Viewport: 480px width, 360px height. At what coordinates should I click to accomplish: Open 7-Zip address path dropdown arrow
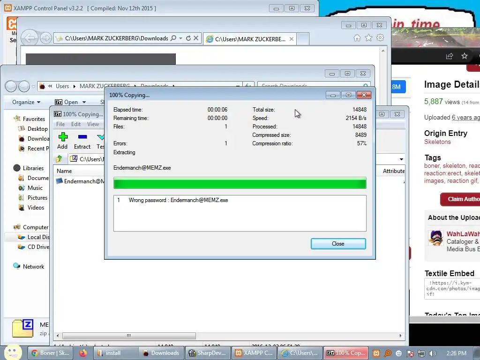401,159
